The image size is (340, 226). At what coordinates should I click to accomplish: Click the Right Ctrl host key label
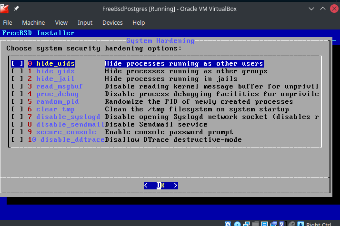click(319, 224)
